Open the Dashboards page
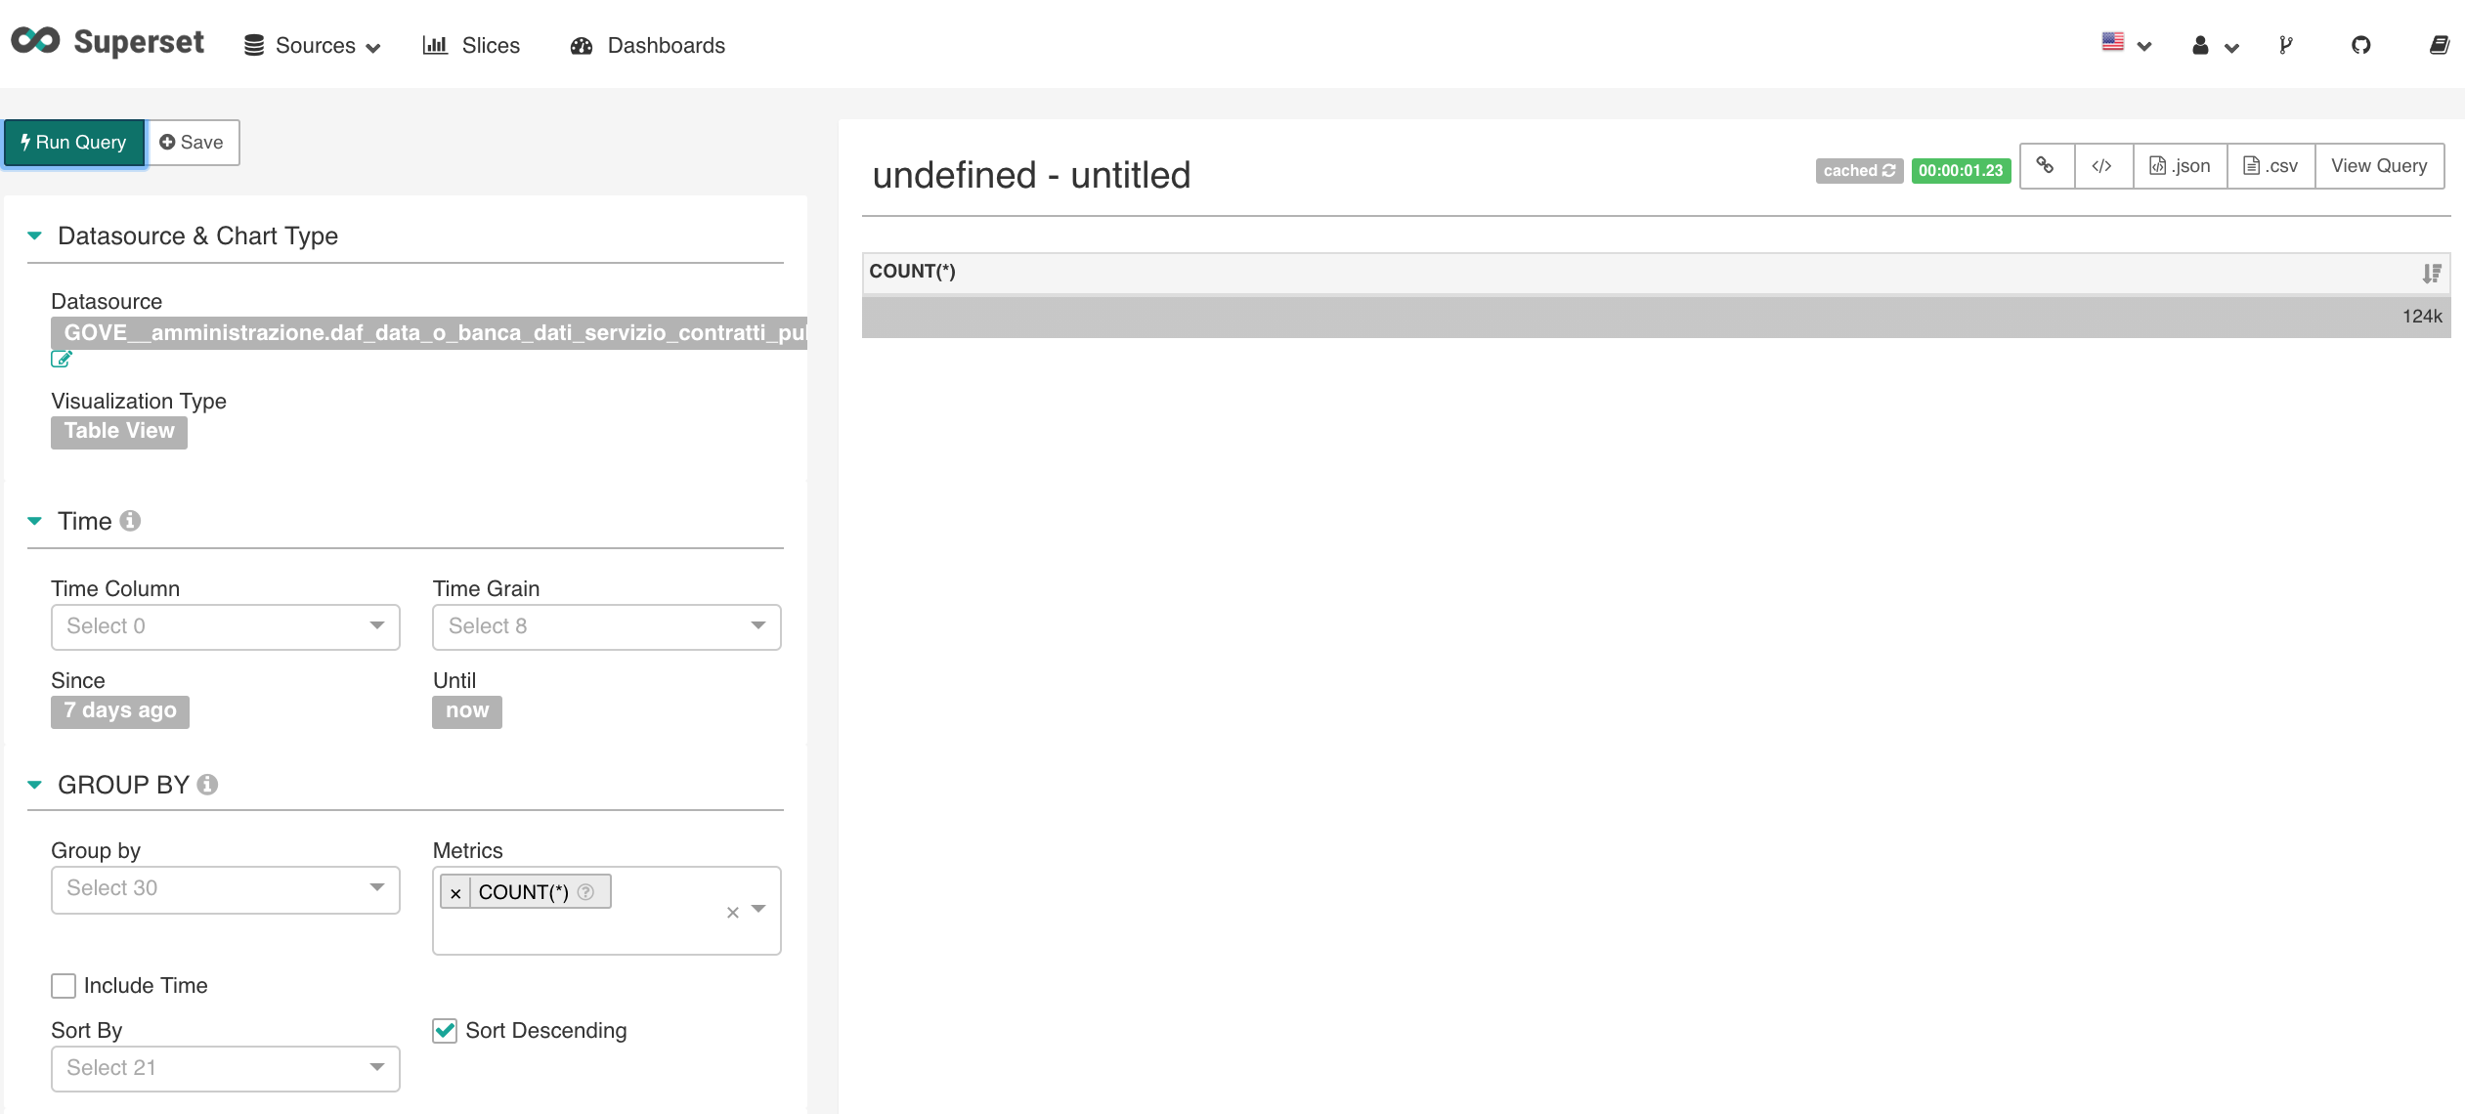Screen dimensions: 2465x1114 647,45
